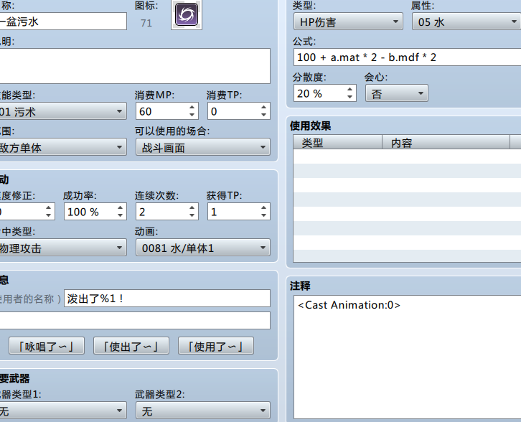Click the 消费TP field showing 0
This screenshot has height=422, width=521.
[x=233, y=111]
